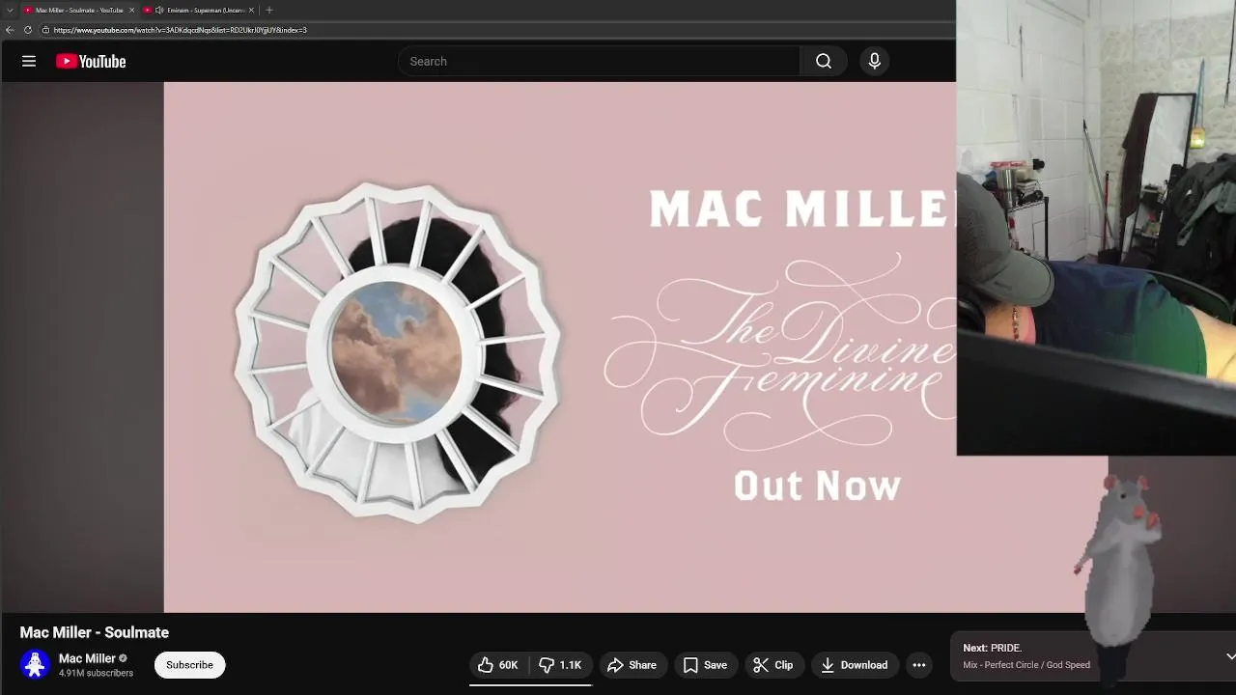The height and width of the screenshot is (695, 1236).
Task: View site information lock icon
Action: 45,30
